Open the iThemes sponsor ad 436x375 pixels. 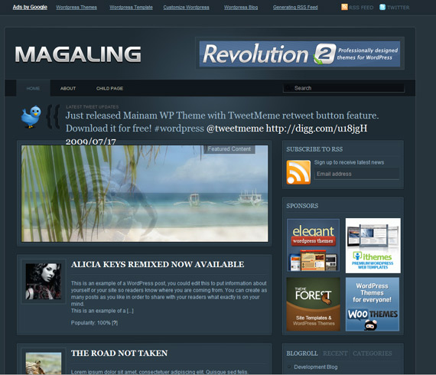click(373, 246)
